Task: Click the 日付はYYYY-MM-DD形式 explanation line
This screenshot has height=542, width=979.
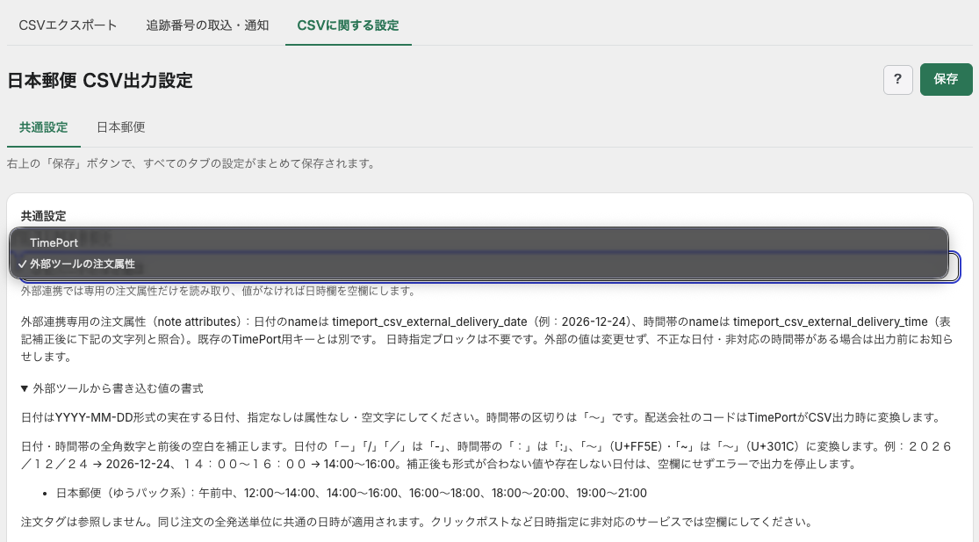Action: (x=483, y=417)
